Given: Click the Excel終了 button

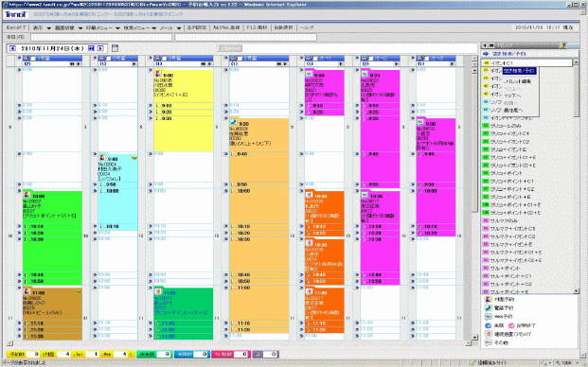Looking at the screenshot, I should pos(16,27).
